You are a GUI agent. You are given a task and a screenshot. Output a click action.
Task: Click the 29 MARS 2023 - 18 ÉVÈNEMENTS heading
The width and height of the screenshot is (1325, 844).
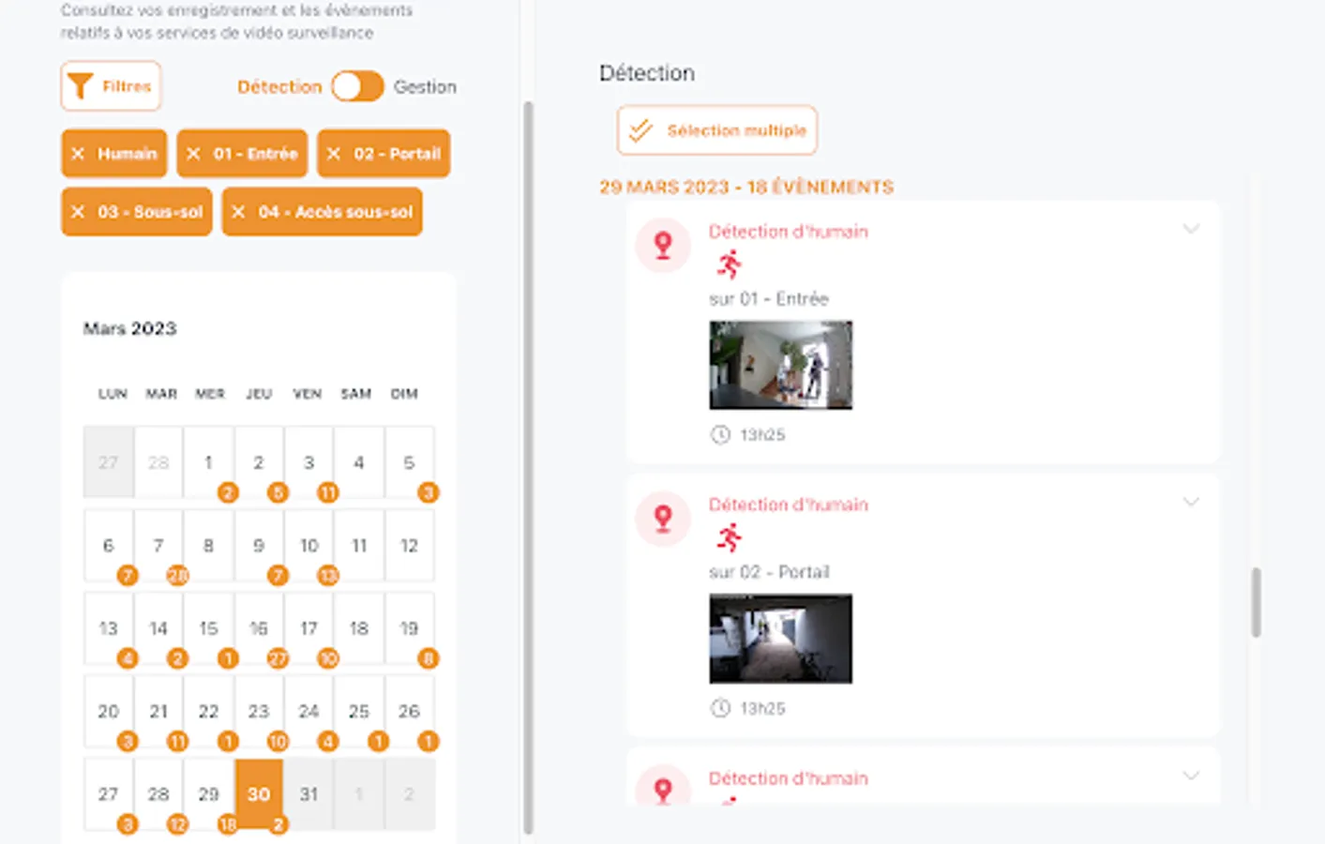pos(746,187)
